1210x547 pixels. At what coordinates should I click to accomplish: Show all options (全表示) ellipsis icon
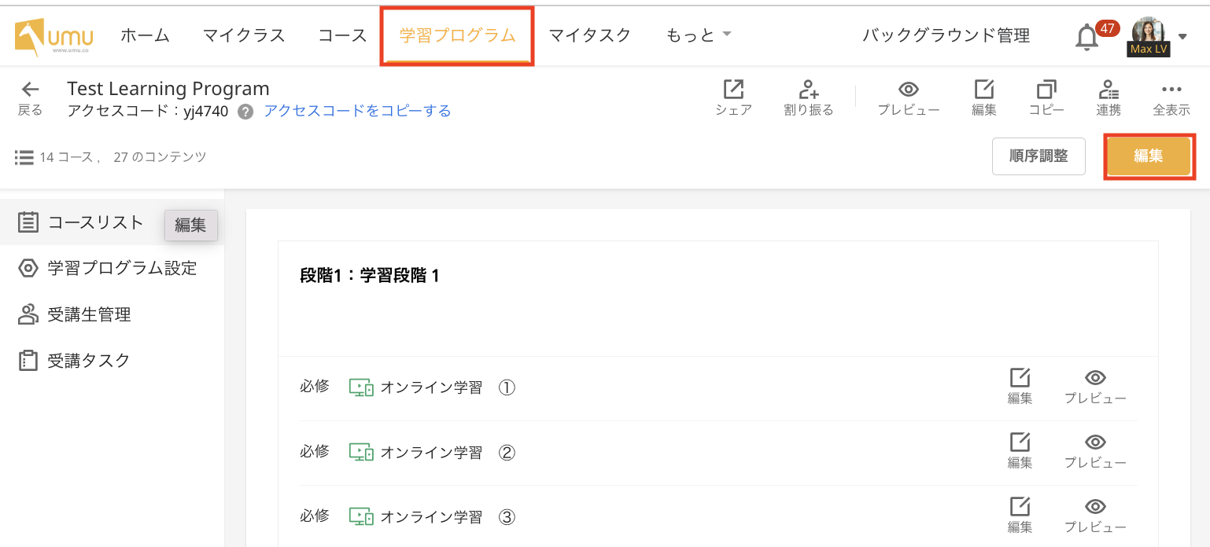point(1171,90)
